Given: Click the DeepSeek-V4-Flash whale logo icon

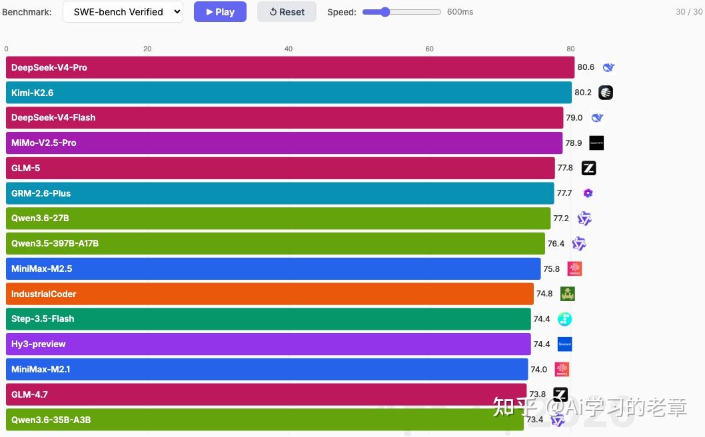Looking at the screenshot, I should pos(597,118).
